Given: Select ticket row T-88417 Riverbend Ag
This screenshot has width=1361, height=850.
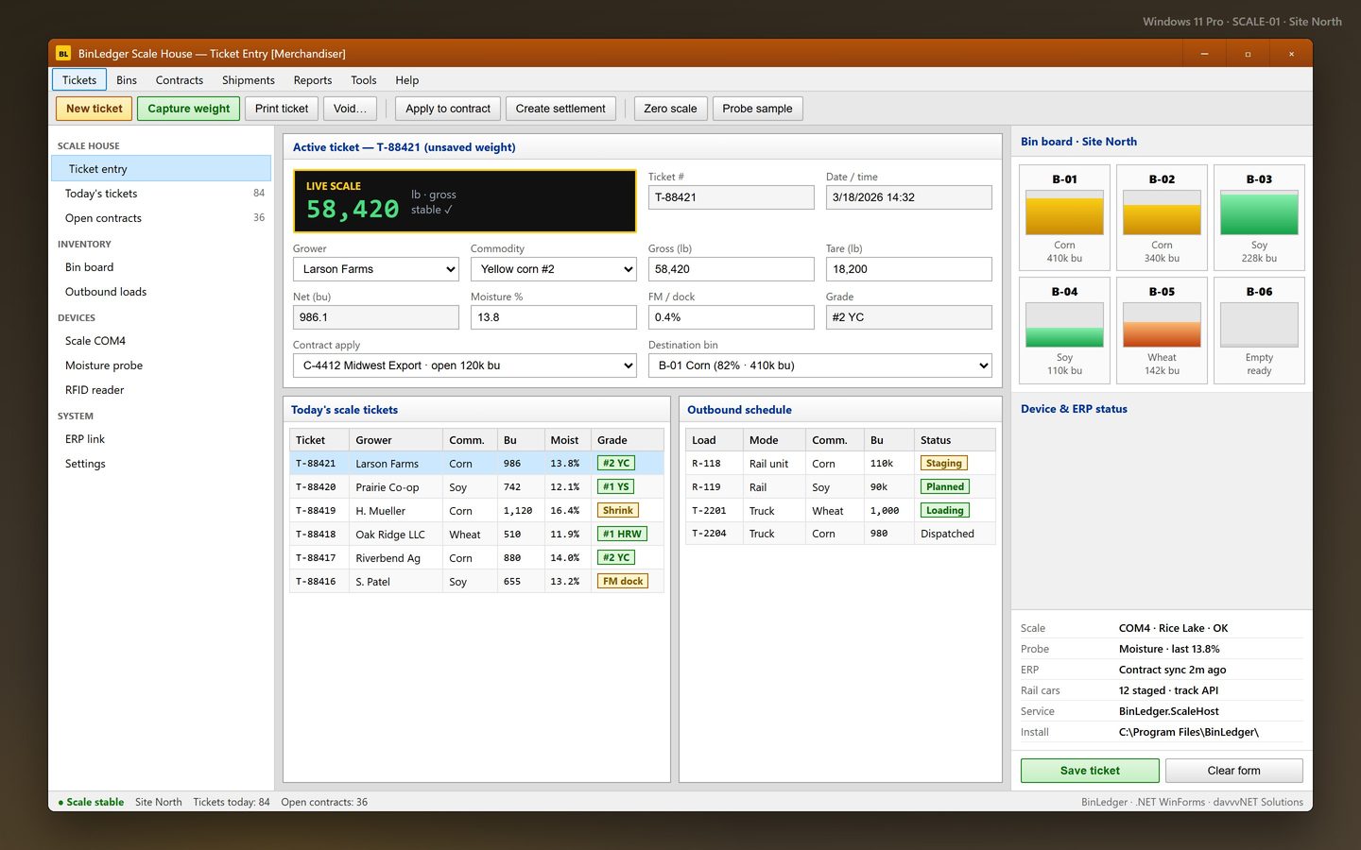Looking at the screenshot, I should (476, 558).
